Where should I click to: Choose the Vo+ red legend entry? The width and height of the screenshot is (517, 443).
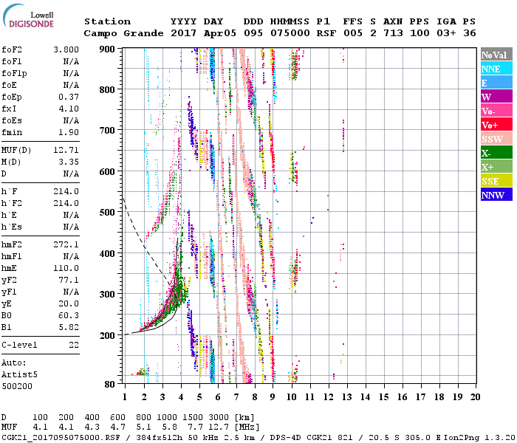pos(496,125)
